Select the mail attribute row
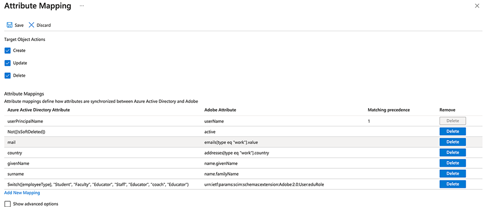The width and height of the screenshot is (488, 207). point(13,142)
